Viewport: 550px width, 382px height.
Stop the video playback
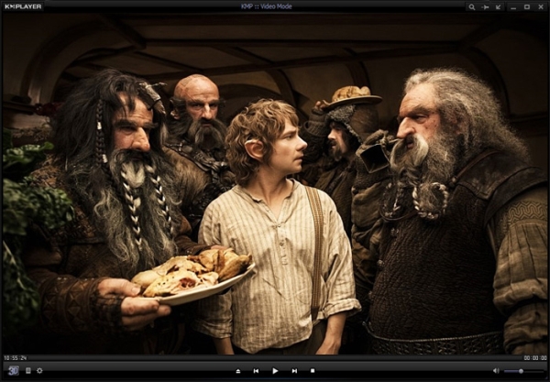point(312,371)
